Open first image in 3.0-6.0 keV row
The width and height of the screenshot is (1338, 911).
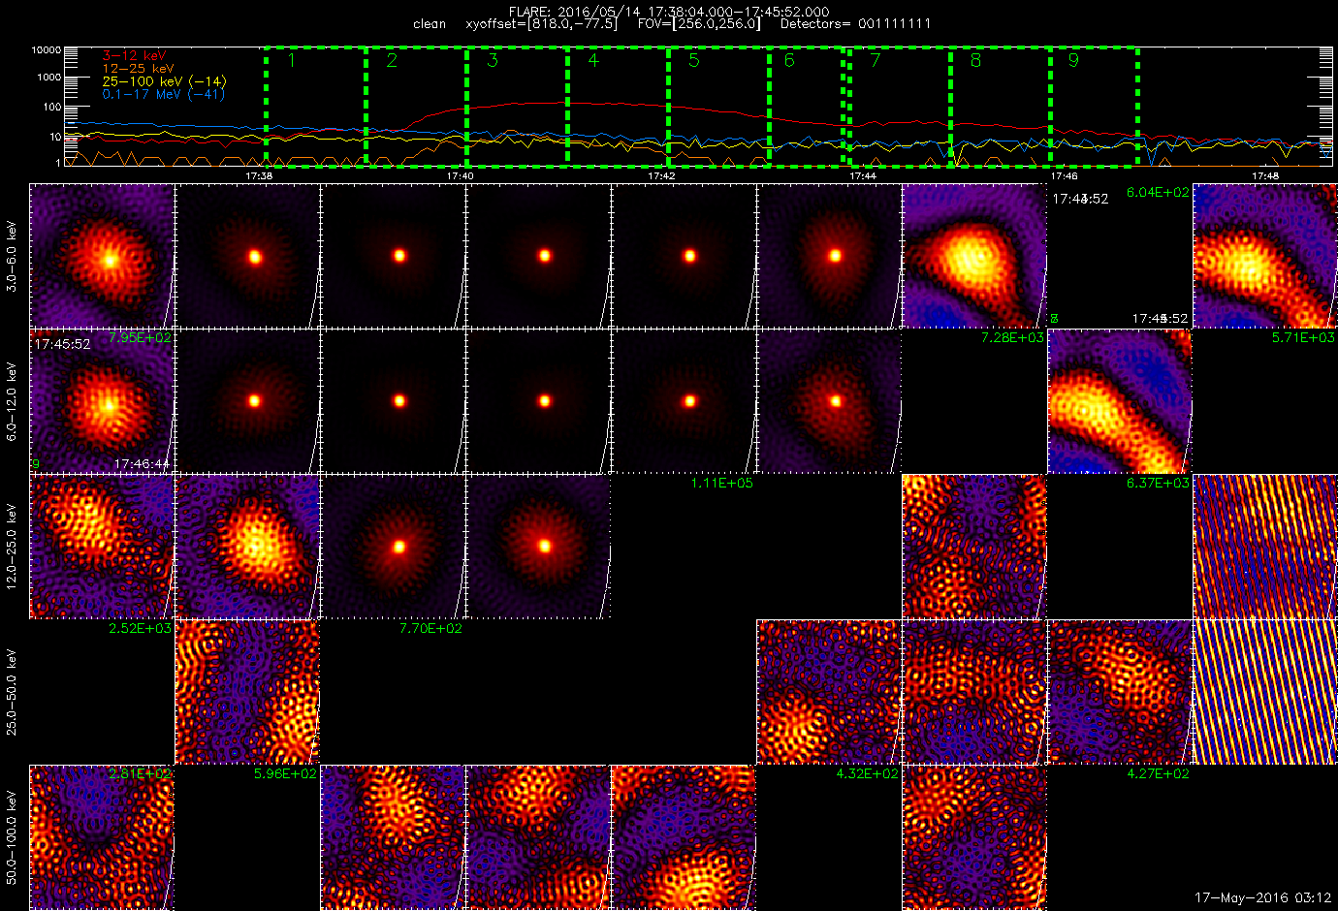click(x=102, y=256)
